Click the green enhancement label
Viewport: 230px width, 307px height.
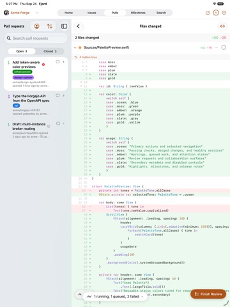(22, 72)
